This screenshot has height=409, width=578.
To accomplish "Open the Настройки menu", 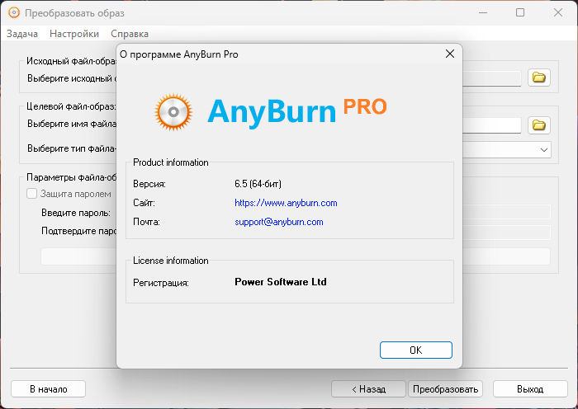I will pos(74,34).
